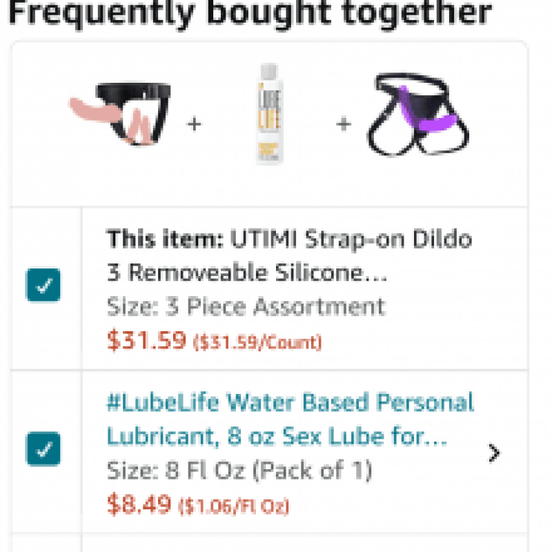
Task: Click the LubeLife bottle product image
Action: click(x=270, y=114)
